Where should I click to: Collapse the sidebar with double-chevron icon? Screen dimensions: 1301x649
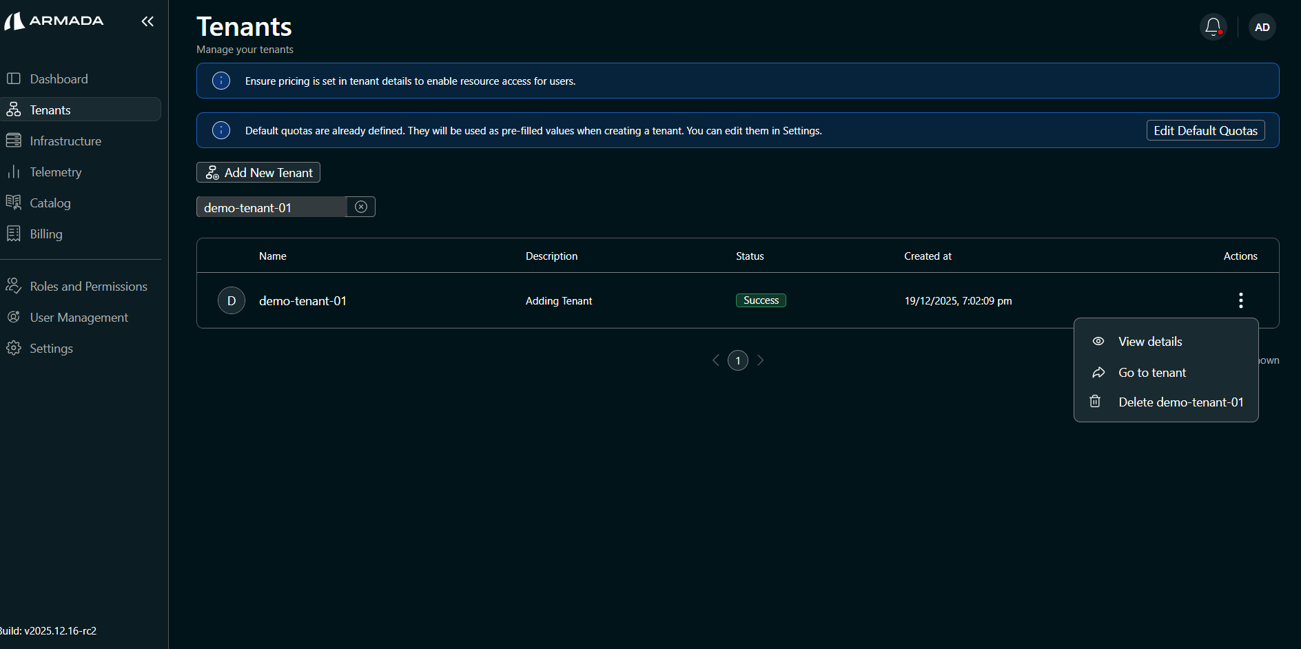(147, 21)
